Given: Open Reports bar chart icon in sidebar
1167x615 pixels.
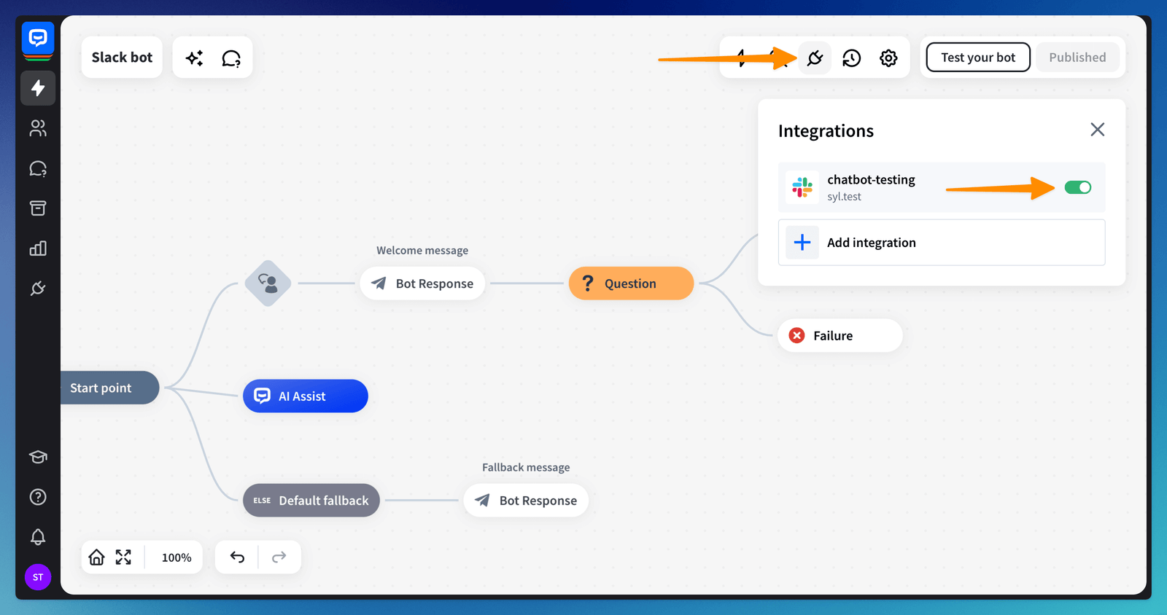Looking at the screenshot, I should pos(38,248).
